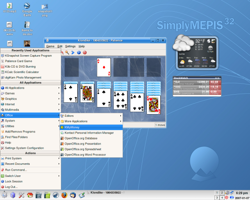Expand the Games submenu
The image size is (250, 200).
[x=30, y=93]
